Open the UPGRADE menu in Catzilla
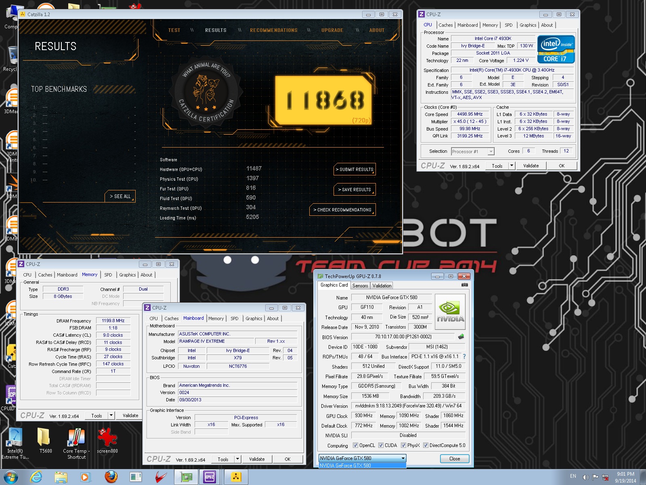 [332, 30]
